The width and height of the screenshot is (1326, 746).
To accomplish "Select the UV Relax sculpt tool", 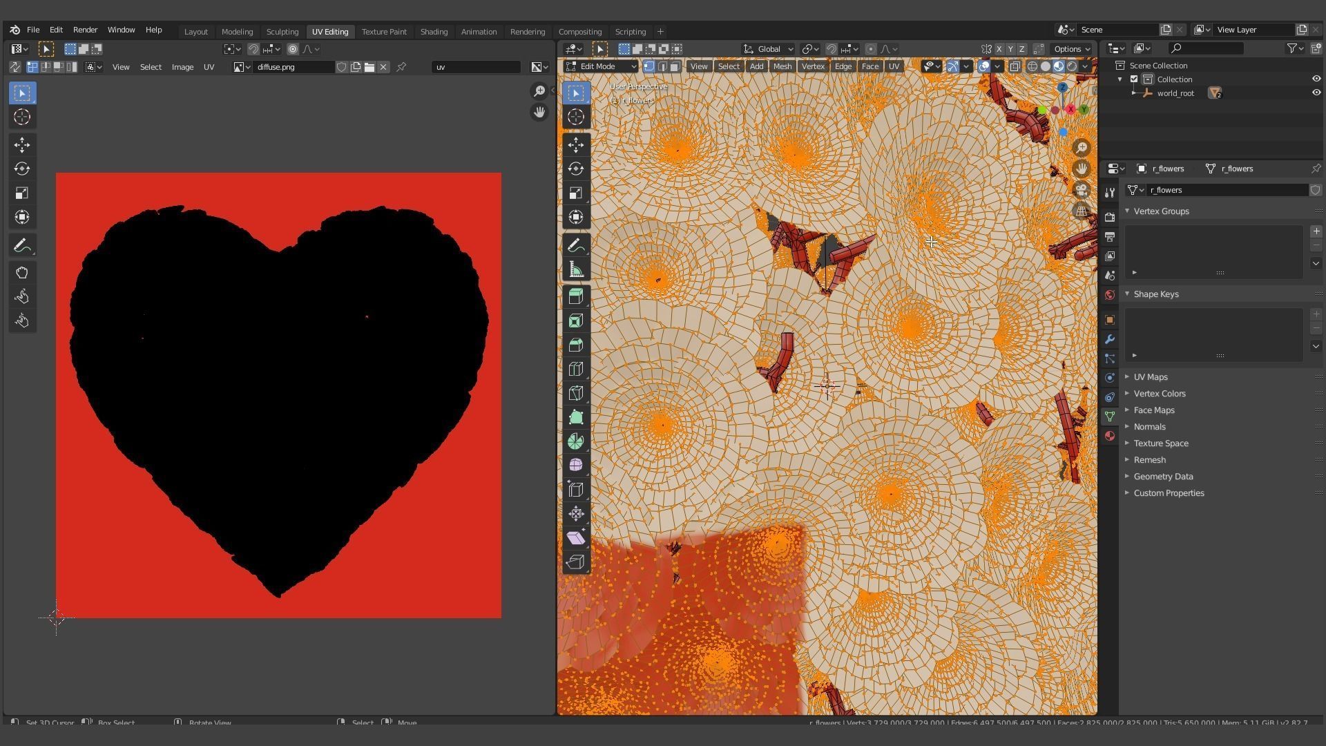I will (x=22, y=296).
